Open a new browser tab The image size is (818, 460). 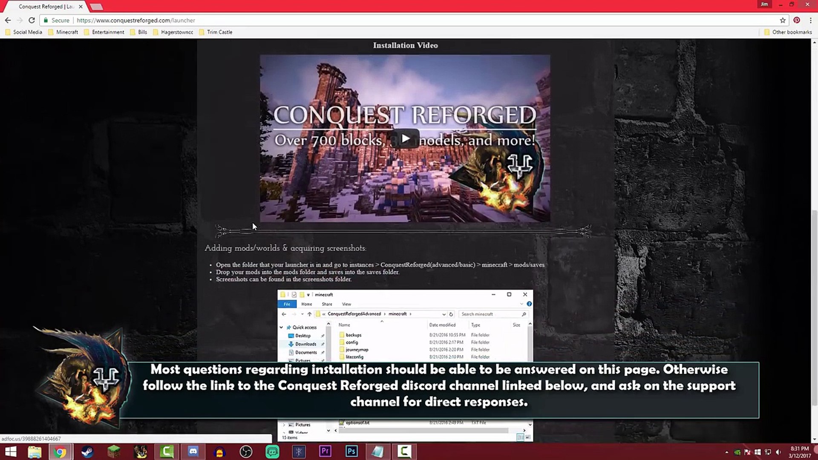(96, 6)
